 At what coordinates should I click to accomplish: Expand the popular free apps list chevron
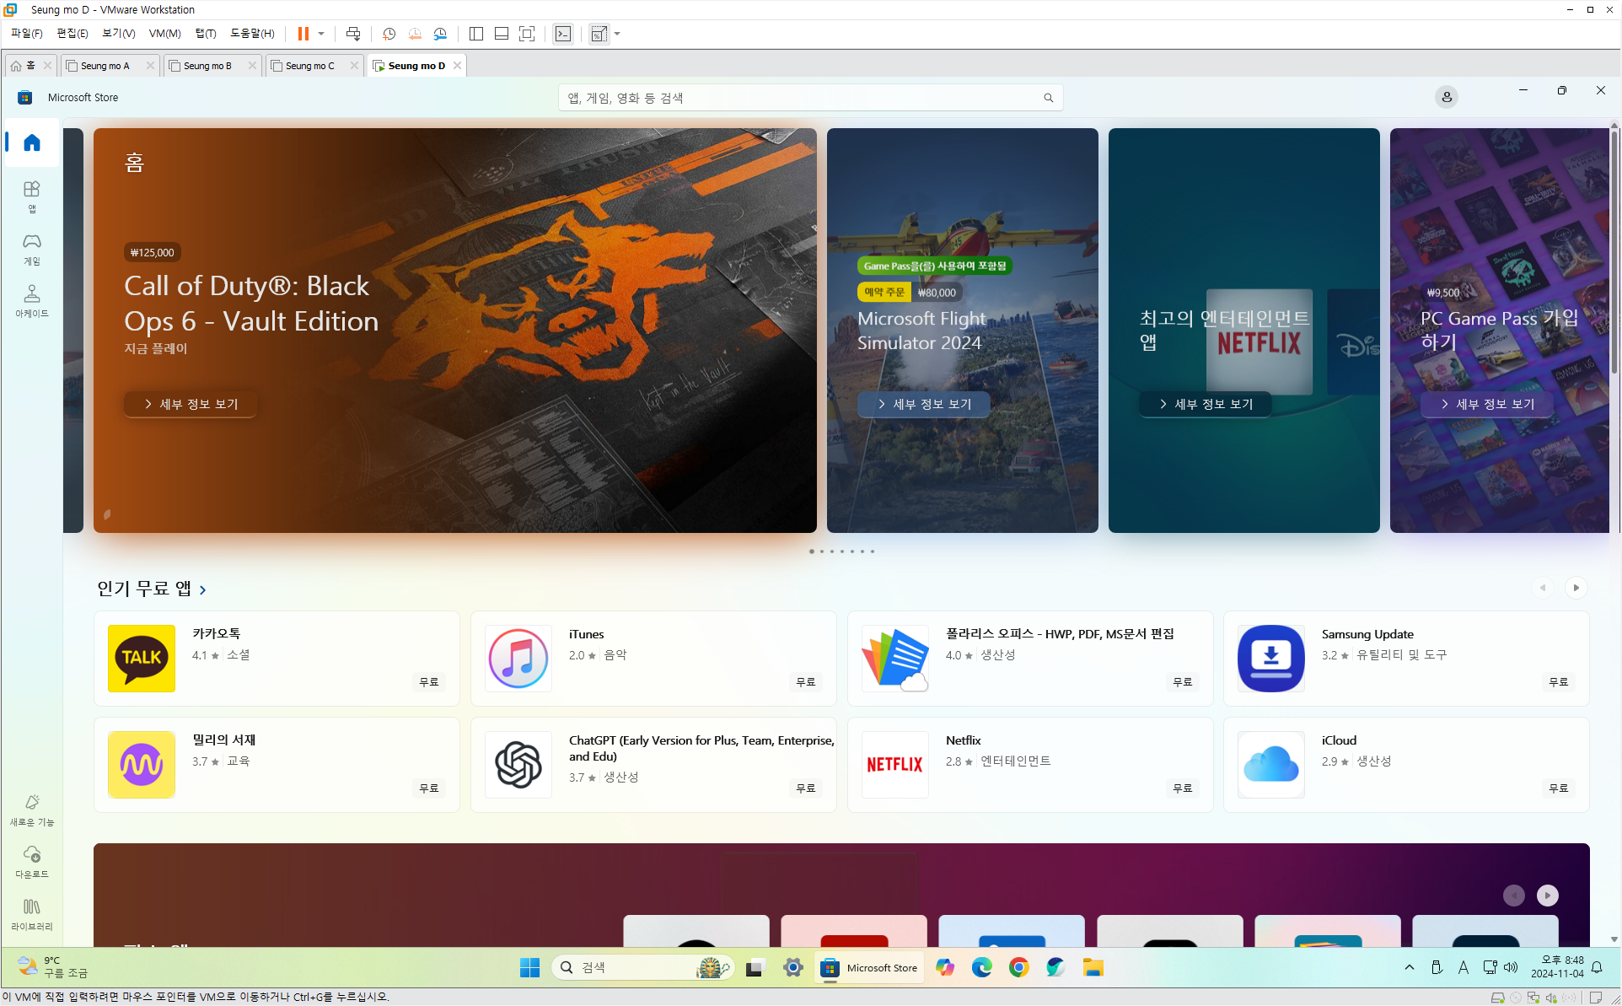203,590
